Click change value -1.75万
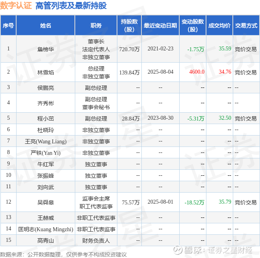This screenshot has width=260, height=258. (x=196, y=49)
